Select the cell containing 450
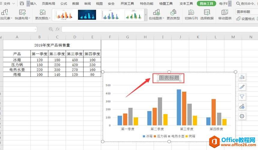This screenshot has height=150, width=258. click(x=75, y=60)
